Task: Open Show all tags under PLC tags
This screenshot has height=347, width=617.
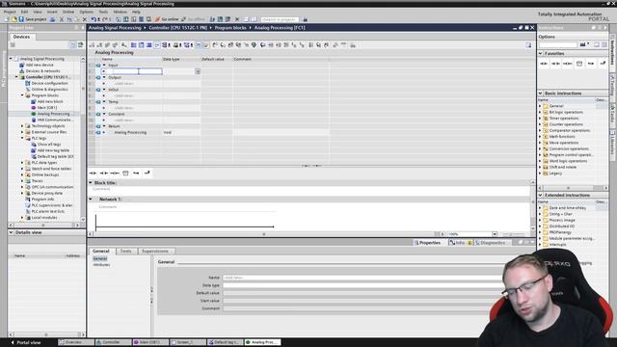Action: (x=48, y=145)
